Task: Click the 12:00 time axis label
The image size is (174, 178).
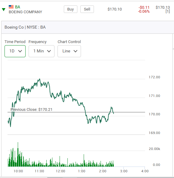Action: click(x=61, y=171)
